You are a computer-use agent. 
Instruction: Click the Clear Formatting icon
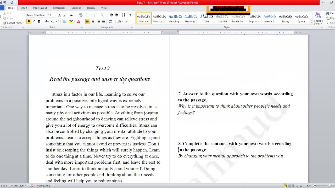[80, 15]
